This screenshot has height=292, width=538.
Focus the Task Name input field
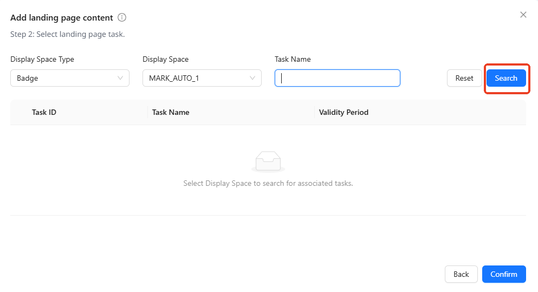[x=337, y=78]
